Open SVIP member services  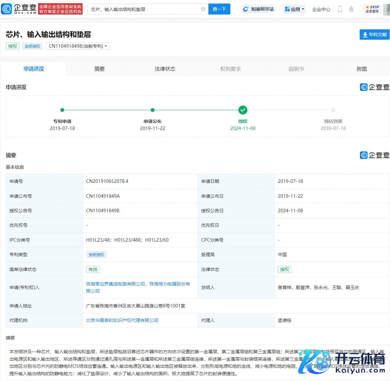click(372, 9)
